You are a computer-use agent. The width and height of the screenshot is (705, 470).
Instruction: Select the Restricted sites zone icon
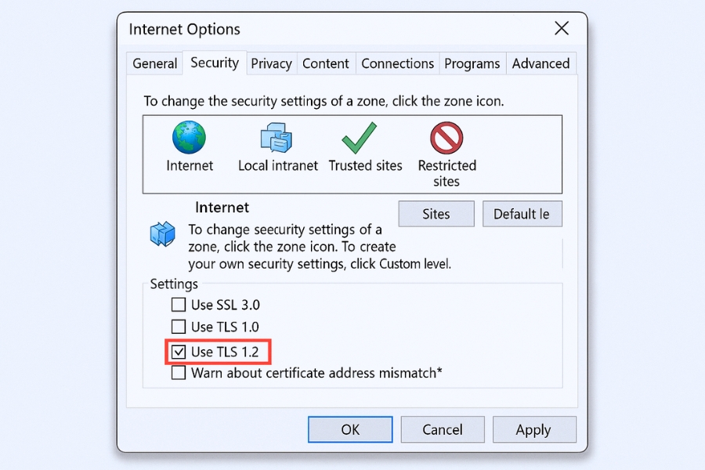[x=446, y=138]
